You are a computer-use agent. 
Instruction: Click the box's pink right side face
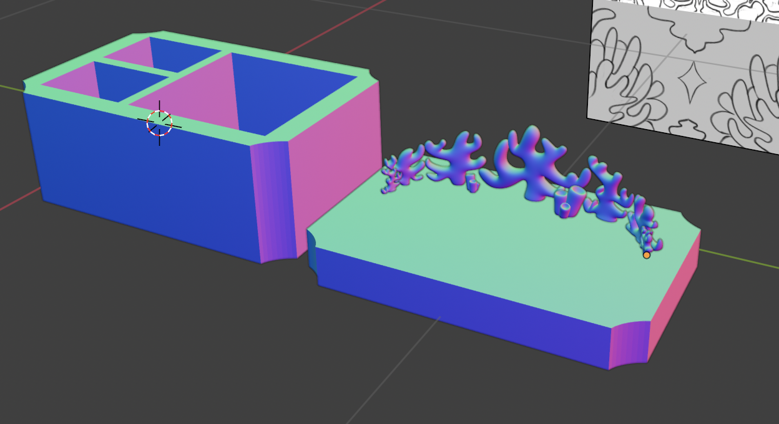(336, 168)
